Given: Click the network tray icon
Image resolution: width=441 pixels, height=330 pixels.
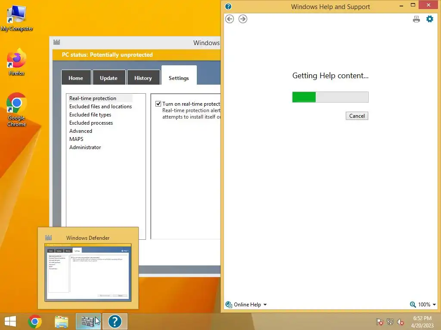Looking at the screenshot, I should click(390, 322).
